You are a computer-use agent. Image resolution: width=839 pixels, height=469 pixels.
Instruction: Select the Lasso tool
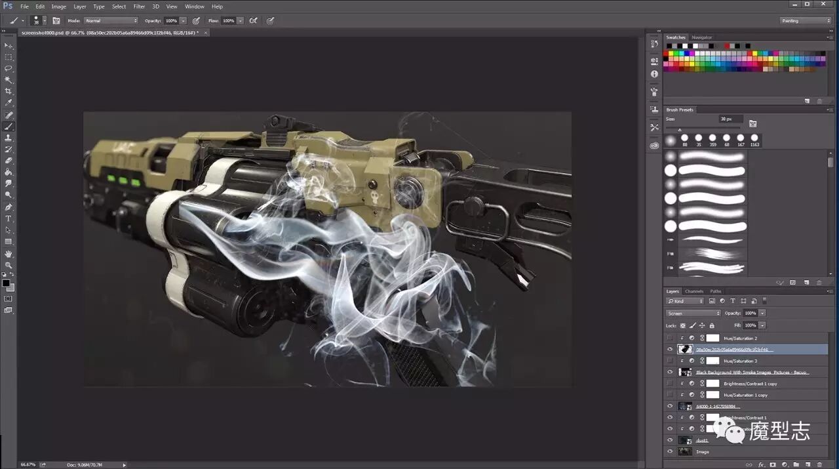[x=9, y=68]
